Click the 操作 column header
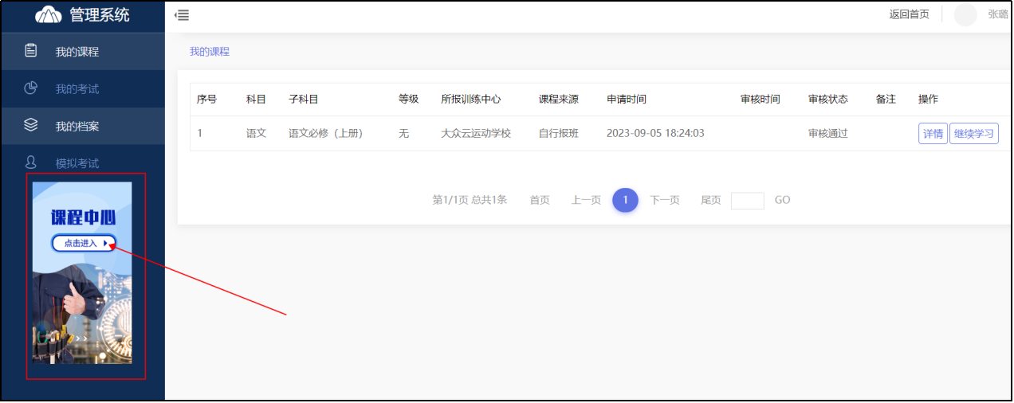Viewport: 1014px width, 403px height. tap(929, 100)
